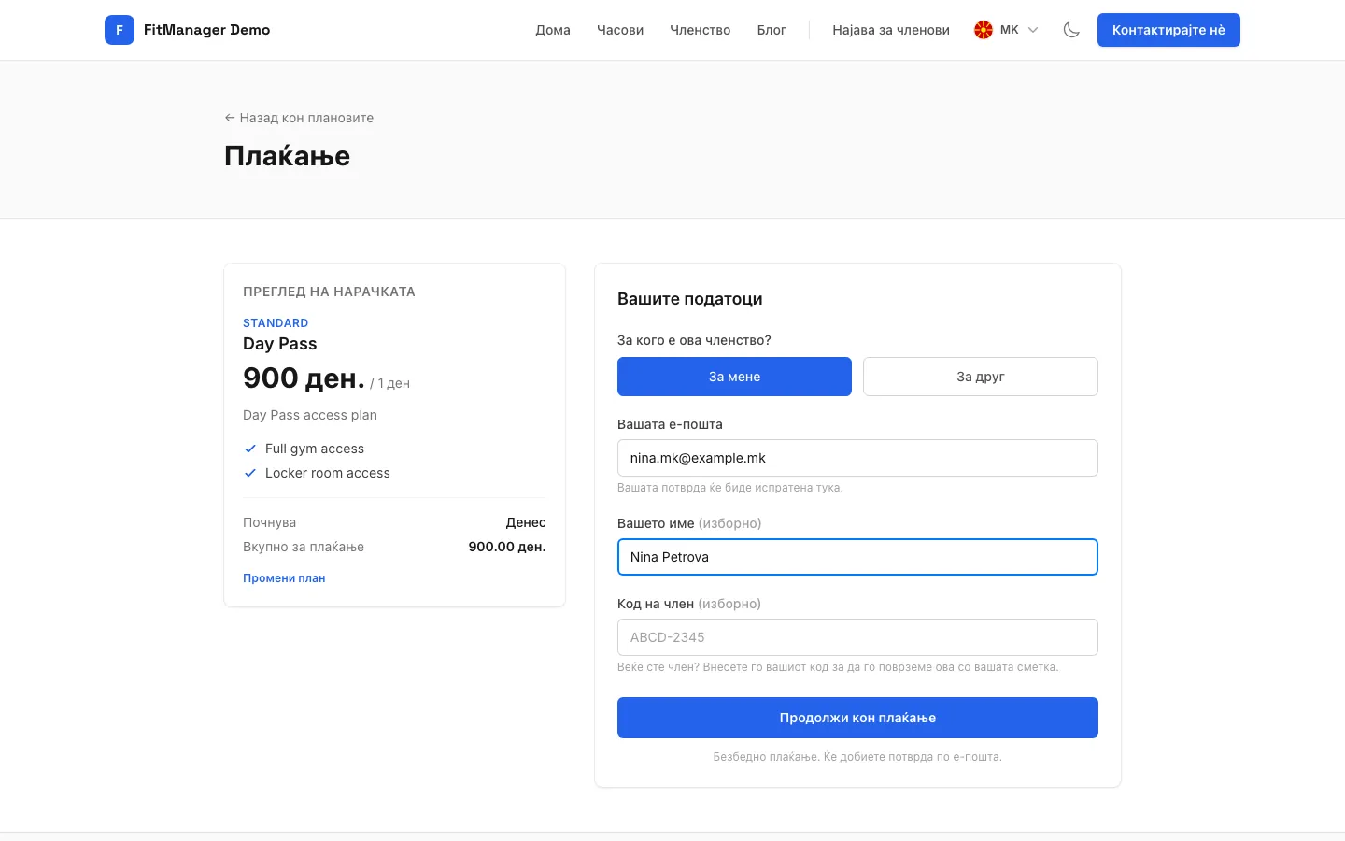Image resolution: width=1345 pixels, height=841 pixels.
Task: Click the 'Плаќање' page heading
Action: tap(288, 156)
